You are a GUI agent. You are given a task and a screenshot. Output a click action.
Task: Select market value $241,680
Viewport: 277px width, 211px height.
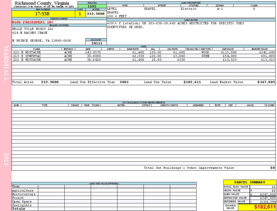coord(267,52)
